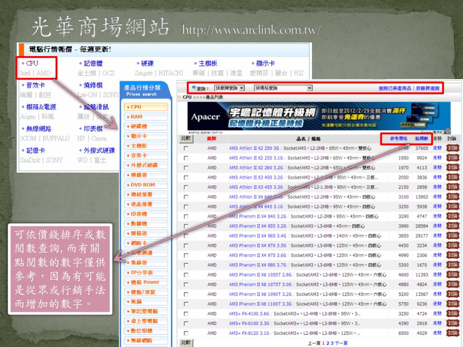Viewport: 463px width, 347px height.
Task: Select RAM in the category sidebar
Action: 146,117
